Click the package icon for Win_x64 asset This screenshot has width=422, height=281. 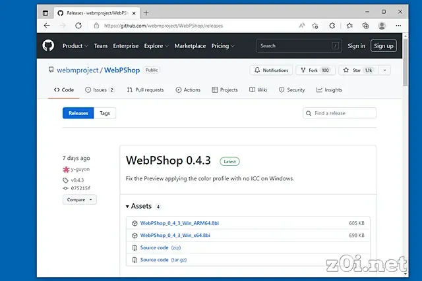pos(135,236)
